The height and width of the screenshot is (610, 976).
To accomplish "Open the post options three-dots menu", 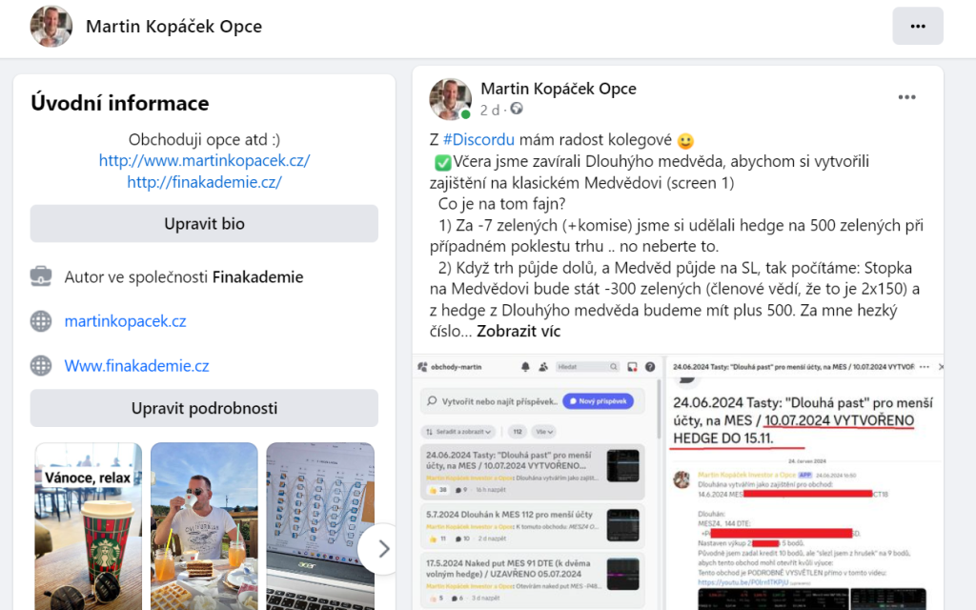I will click(x=907, y=97).
